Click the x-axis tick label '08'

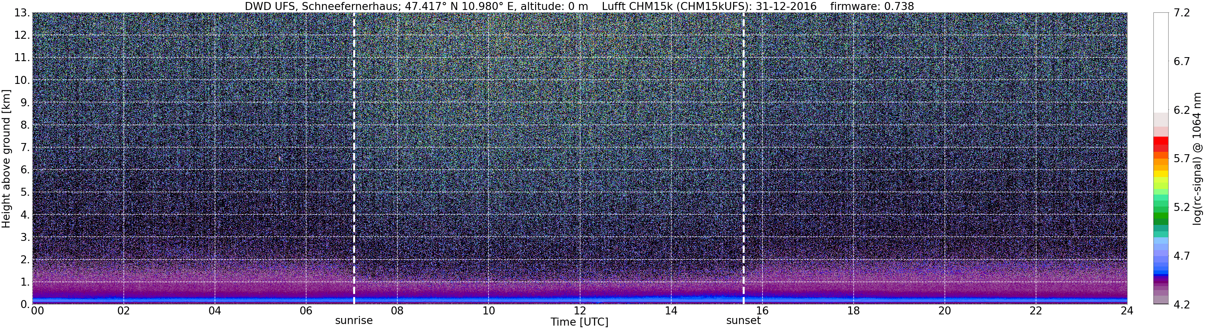coord(397,311)
